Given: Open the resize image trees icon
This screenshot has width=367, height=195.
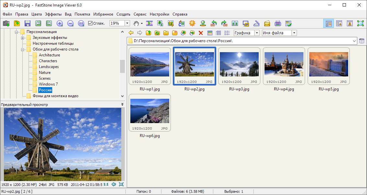Looking at the screenshot, I should 160,23.
